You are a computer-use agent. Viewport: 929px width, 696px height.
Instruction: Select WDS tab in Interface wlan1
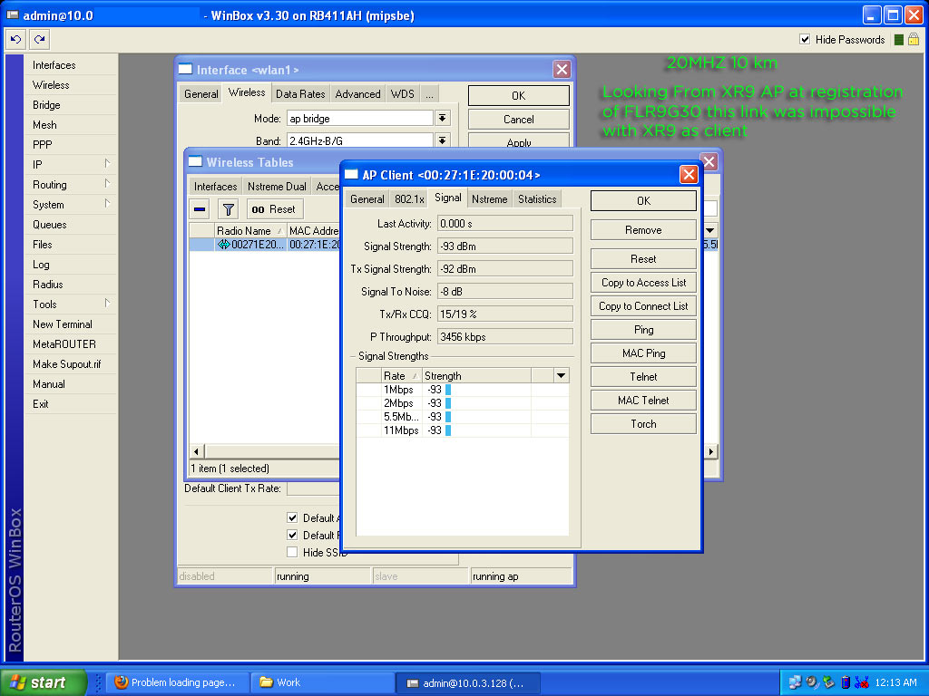coord(402,94)
